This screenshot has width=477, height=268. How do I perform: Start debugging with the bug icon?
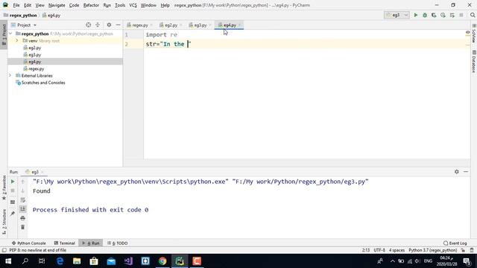pyautogui.click(x=425, y=15)
